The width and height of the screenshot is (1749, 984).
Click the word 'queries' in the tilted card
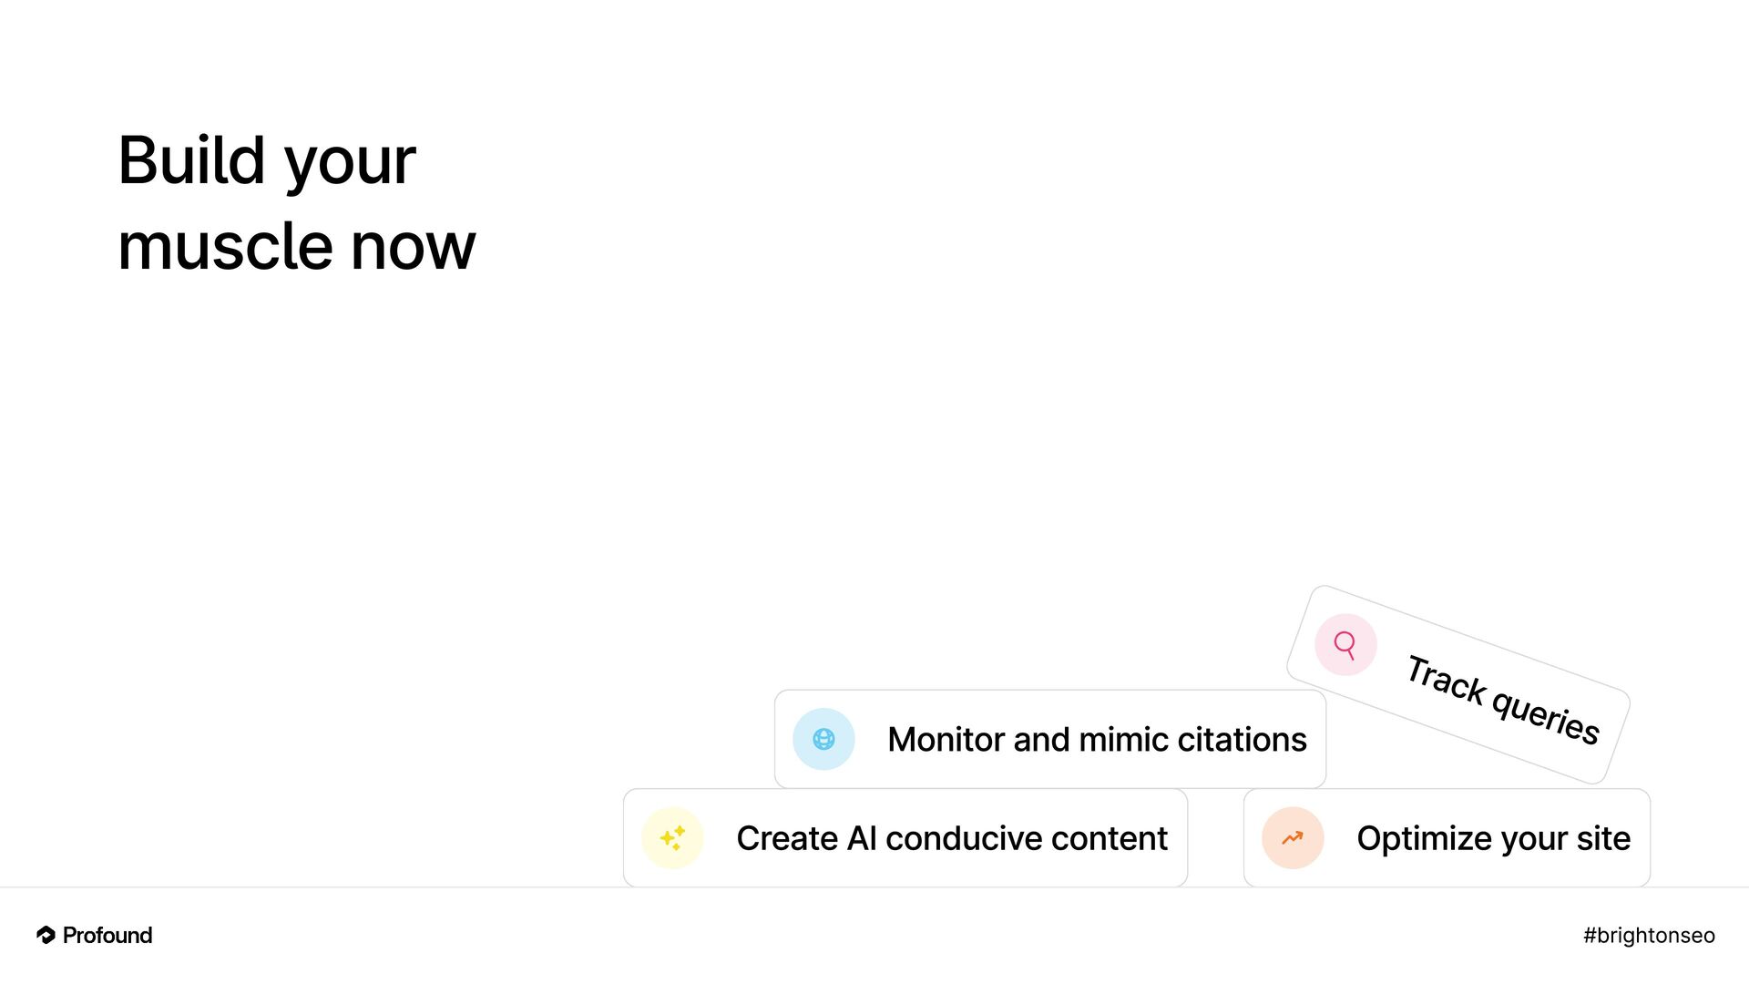[1547, 716]
